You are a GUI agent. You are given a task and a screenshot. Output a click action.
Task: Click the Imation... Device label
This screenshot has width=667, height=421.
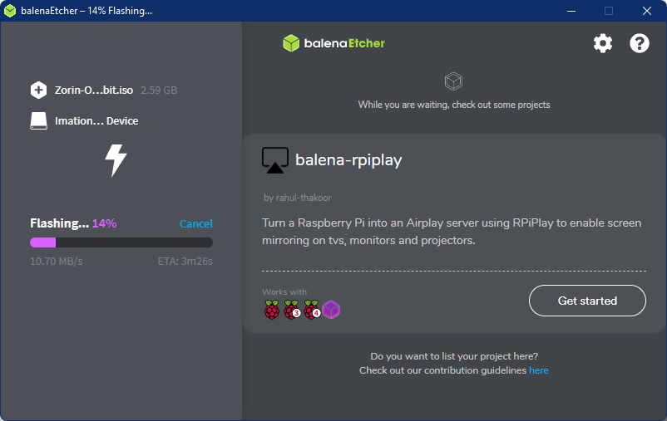96,121
